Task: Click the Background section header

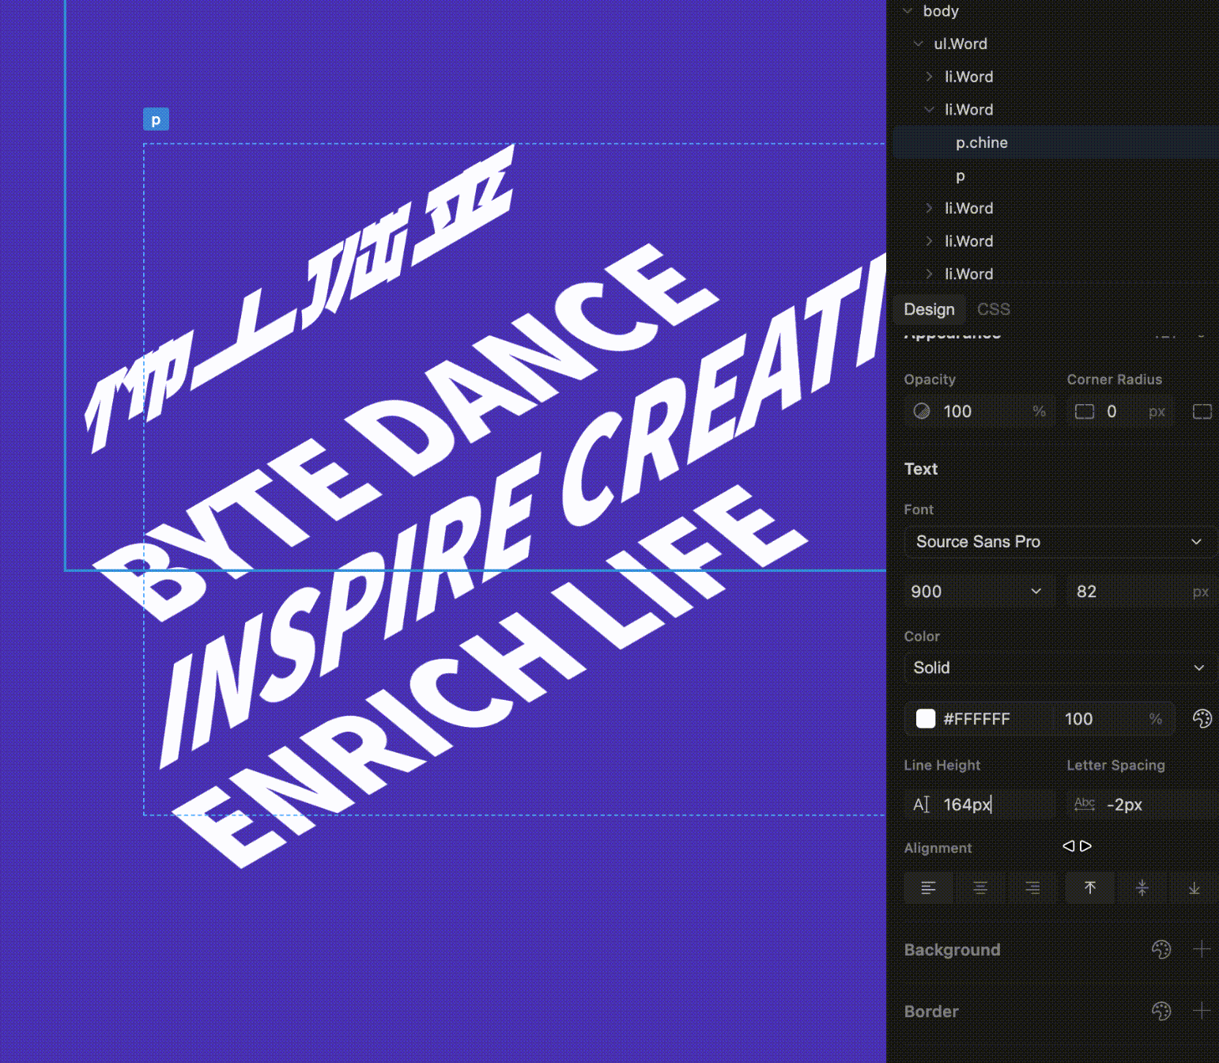Action: pos(952,950)
